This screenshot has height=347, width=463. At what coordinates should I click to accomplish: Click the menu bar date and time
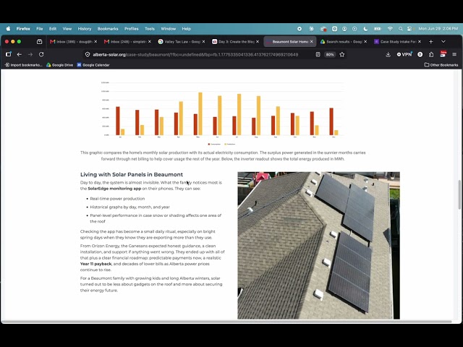tap(438, 29)
